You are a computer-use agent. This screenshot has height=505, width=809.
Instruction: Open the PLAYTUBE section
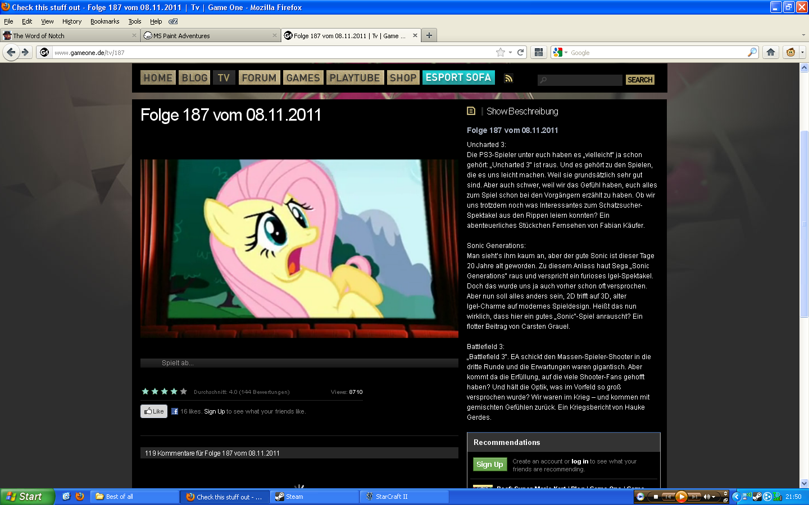point(354,78)
